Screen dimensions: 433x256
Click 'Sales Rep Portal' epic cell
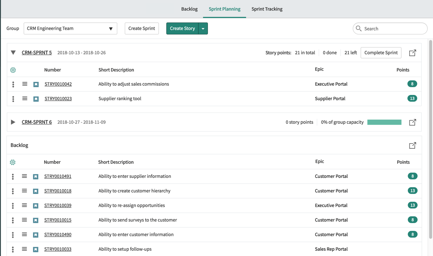point(331,249)
